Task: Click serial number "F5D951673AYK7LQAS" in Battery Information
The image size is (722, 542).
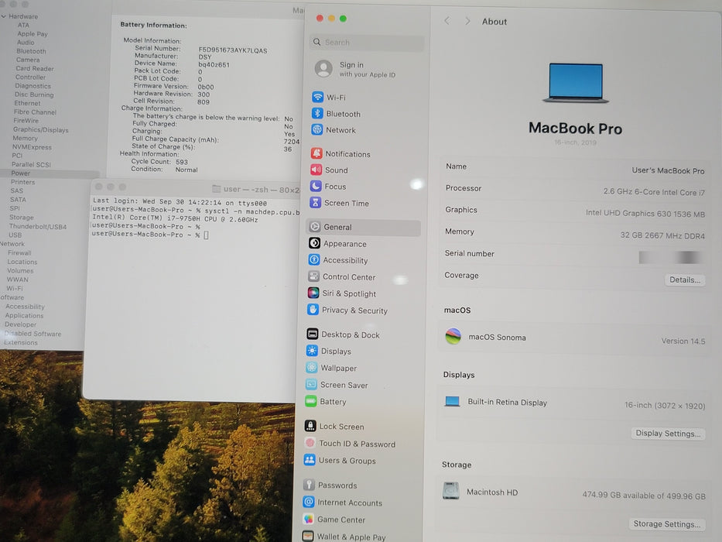Action: [x=232, y=50]
